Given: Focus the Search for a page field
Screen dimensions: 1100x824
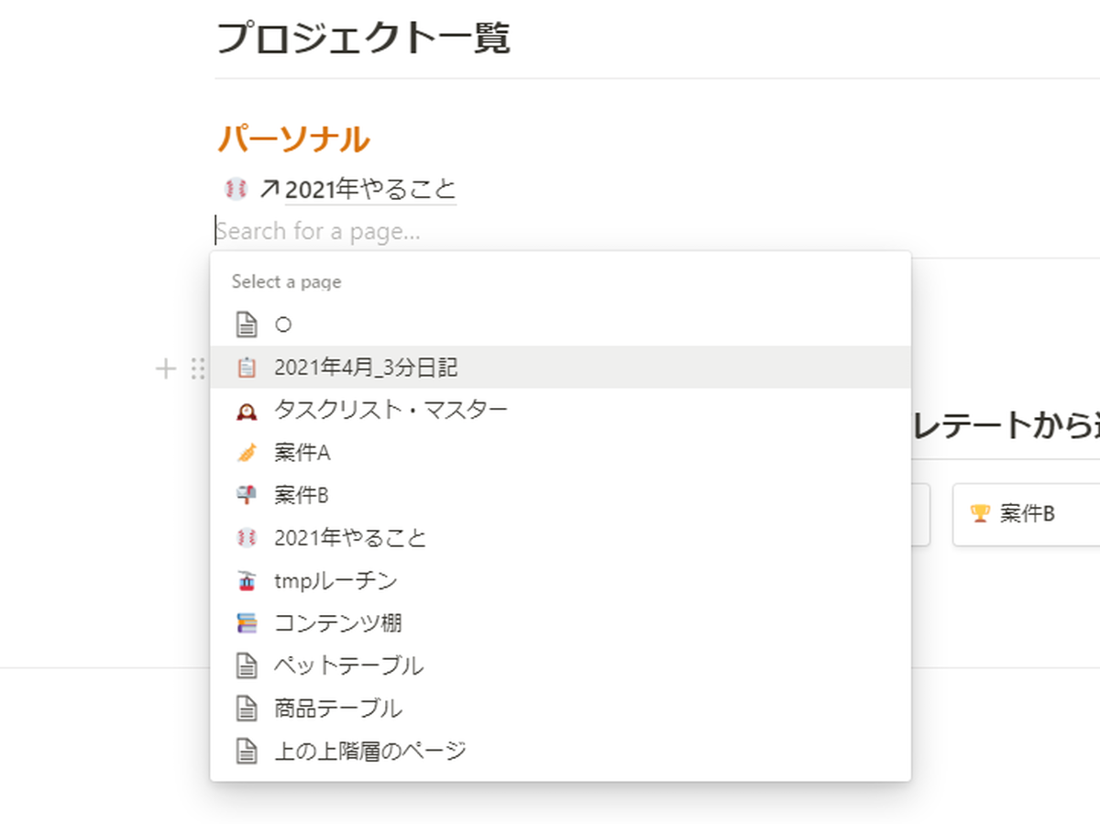Looking at the screenshot, I should click(x=317, y=231).
